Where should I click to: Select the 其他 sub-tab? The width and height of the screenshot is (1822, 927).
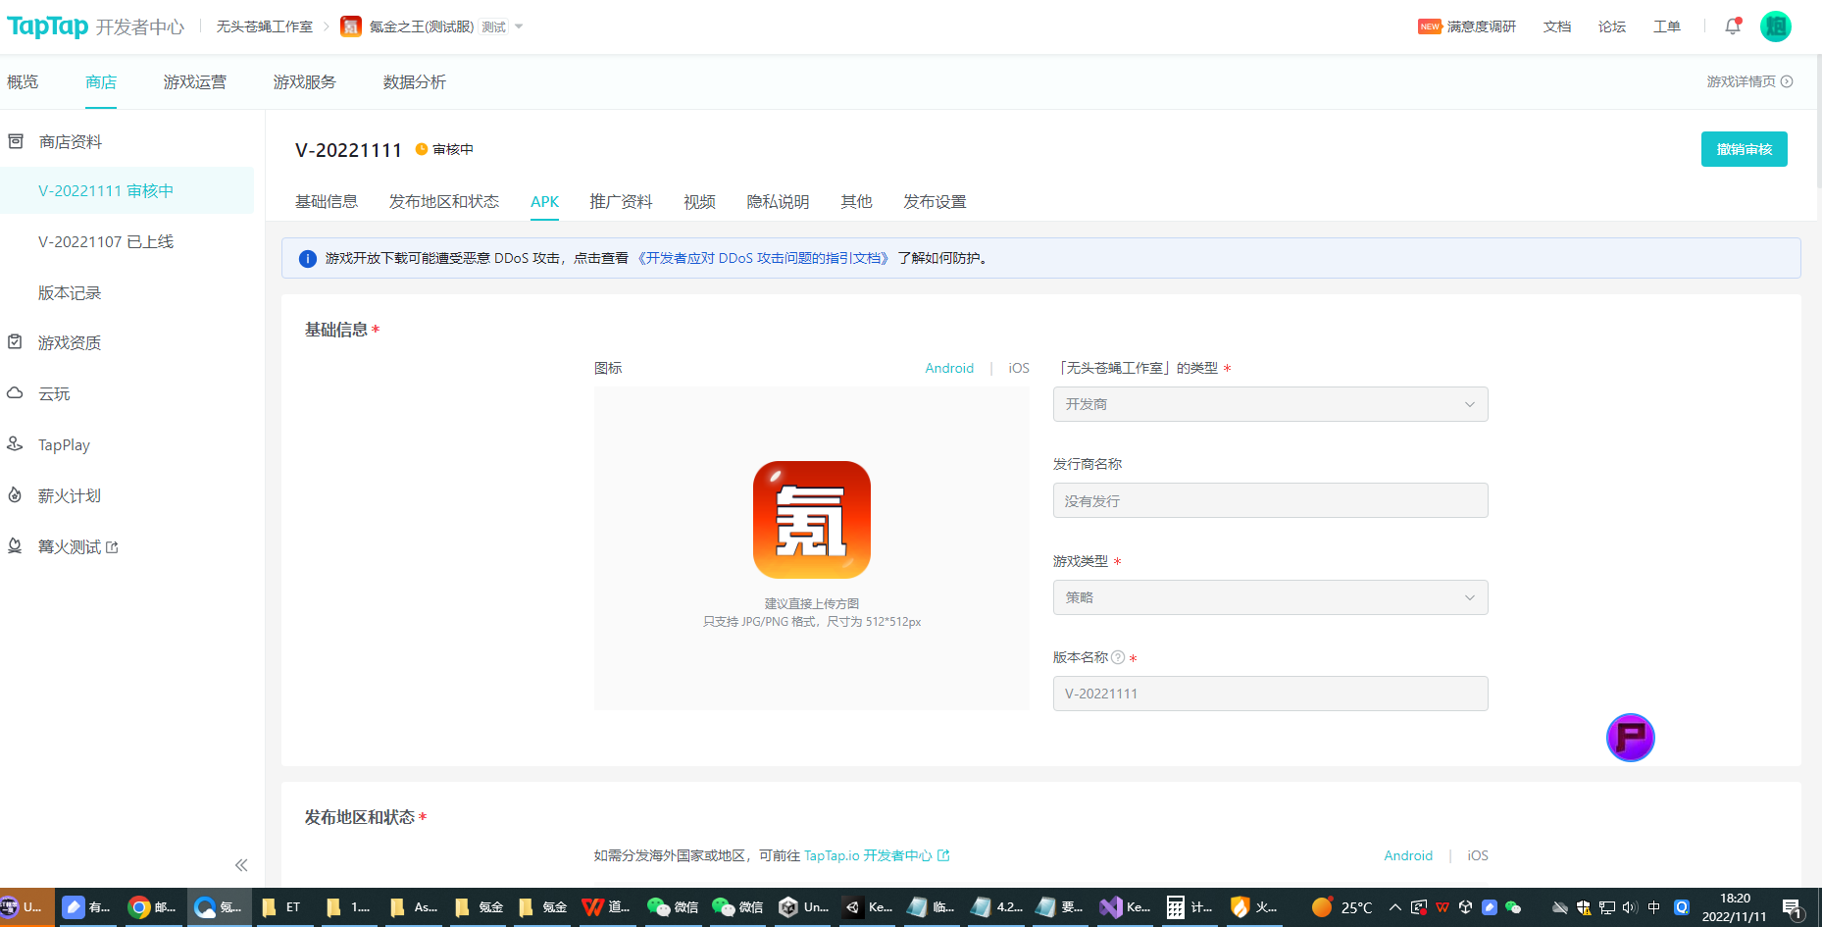(x=856, y=202)
